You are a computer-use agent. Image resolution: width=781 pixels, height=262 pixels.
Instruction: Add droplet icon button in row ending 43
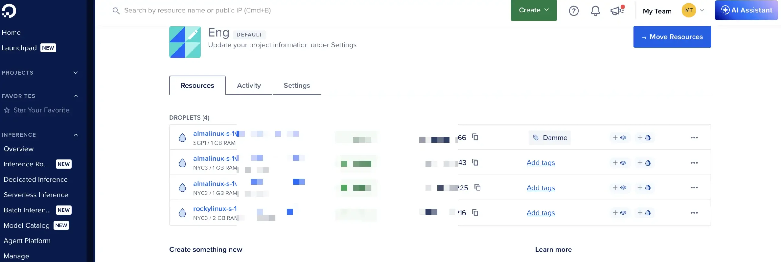click(x=644, y=163)
